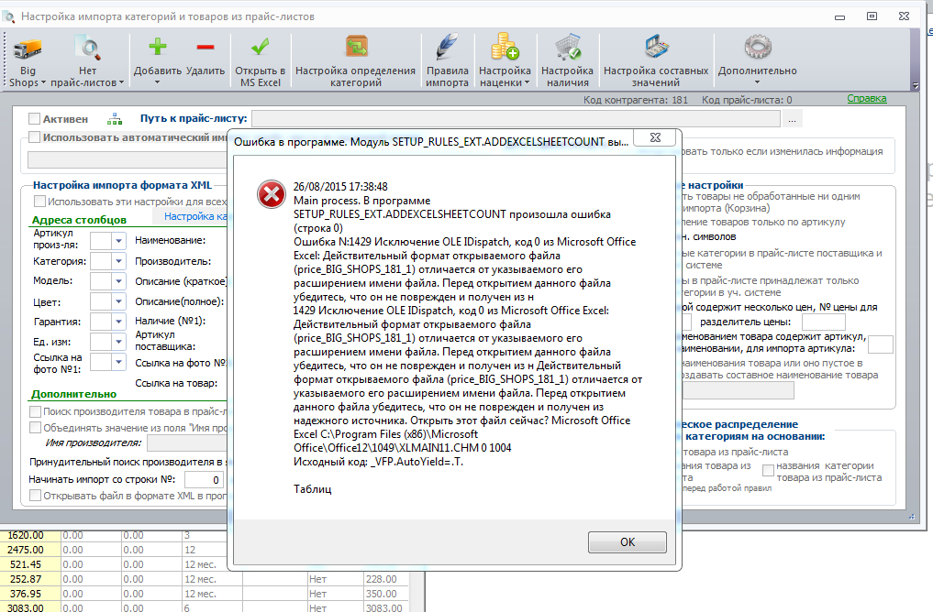
Task: Expand Настройка наценки dropdown arrow
Action: (527, 82)
